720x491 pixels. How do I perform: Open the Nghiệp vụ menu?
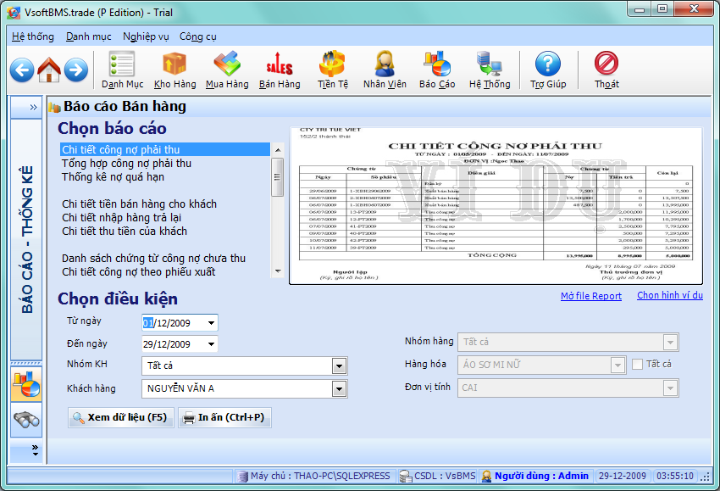click(146, 36)
